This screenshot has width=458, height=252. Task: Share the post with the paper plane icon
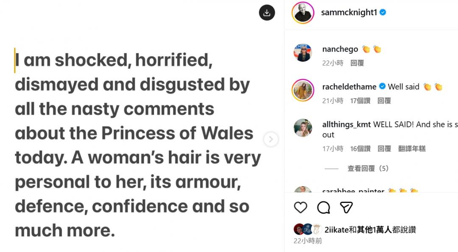coord(346,207)
